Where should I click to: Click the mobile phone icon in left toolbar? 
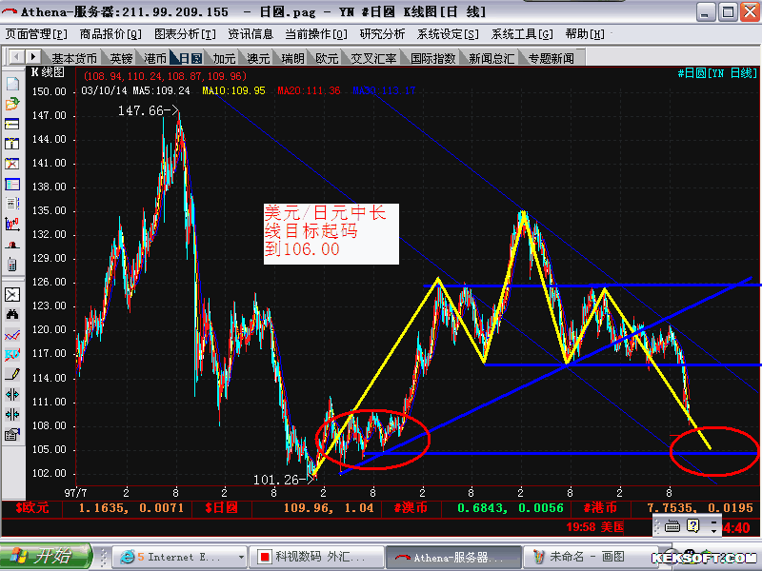pos(12,265)
